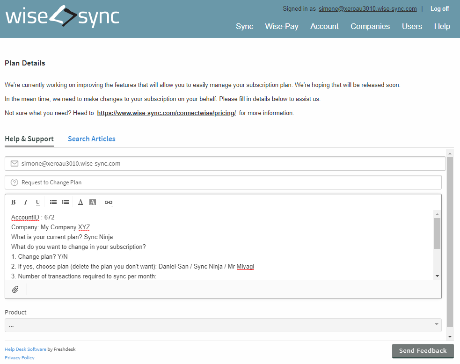Open the Account menu

(x=324, y=26)
